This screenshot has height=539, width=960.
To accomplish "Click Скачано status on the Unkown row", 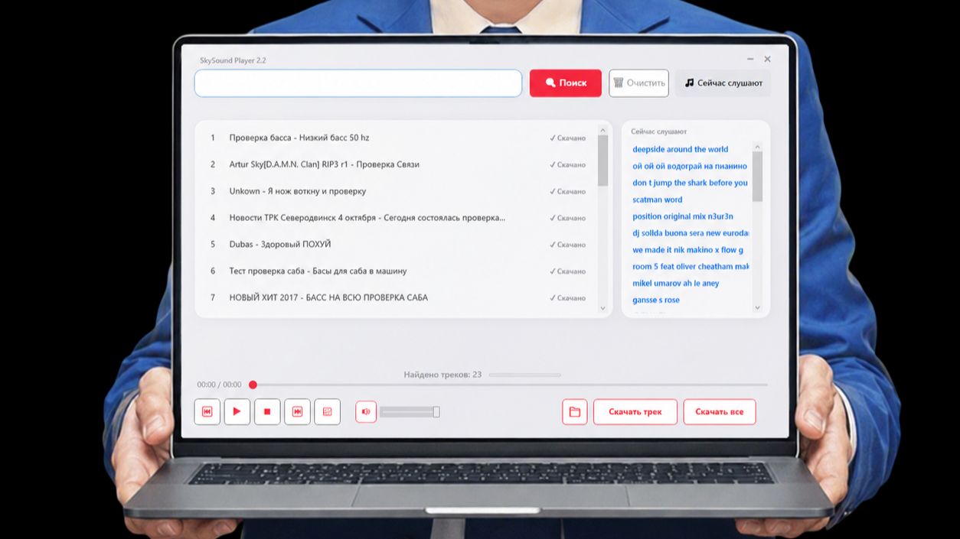I will [567, 192].
